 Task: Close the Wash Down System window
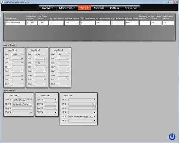coord(175,2)
